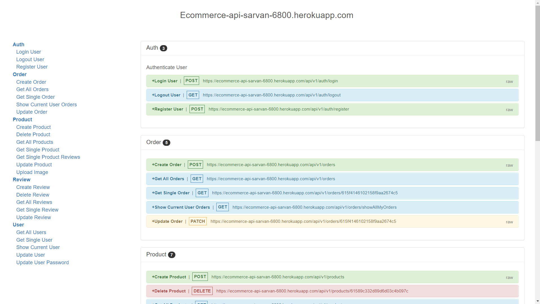Expand Show Current User Orders request details
This screenshot has width=540, height=304.
[x=181, y=207]
